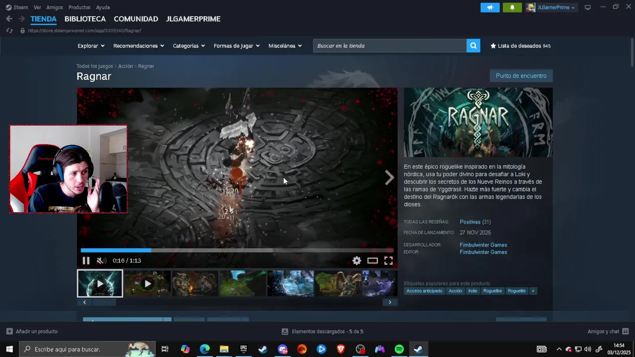The image size is (635, 357).
Task: Open Lista de deseados wishlist
Action: coord(520,46)
